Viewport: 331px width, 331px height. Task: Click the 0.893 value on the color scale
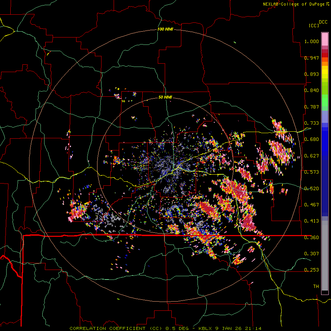click(x=312, y=74)
